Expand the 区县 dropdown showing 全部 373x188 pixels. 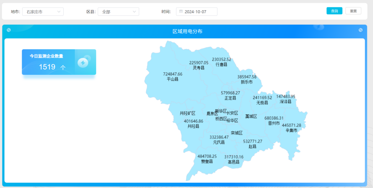(x=118, y=12)
